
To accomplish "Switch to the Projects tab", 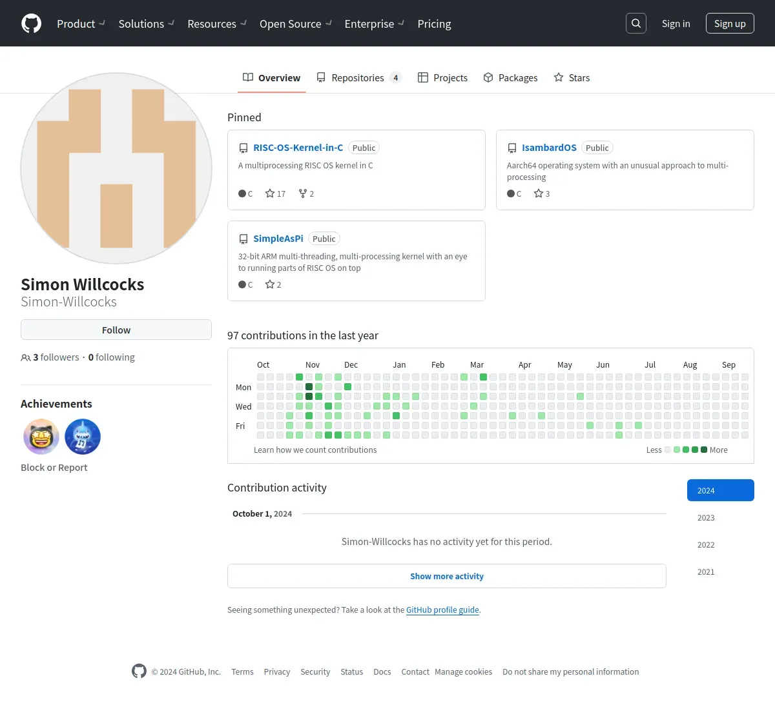I will [442, 78].
